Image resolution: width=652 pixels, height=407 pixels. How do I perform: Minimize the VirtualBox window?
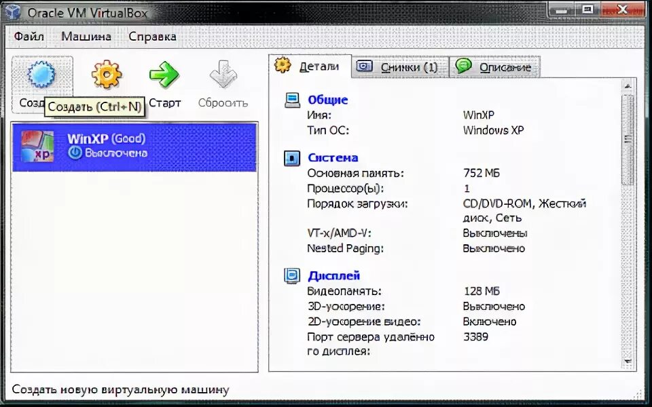(x=562, y=10)
